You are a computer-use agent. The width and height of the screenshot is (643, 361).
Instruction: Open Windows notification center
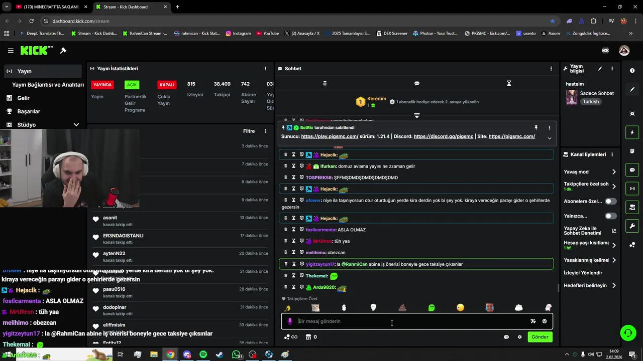[632, 354]
